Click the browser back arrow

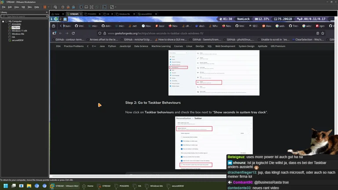pyautogui.click(x=61, y=33)
